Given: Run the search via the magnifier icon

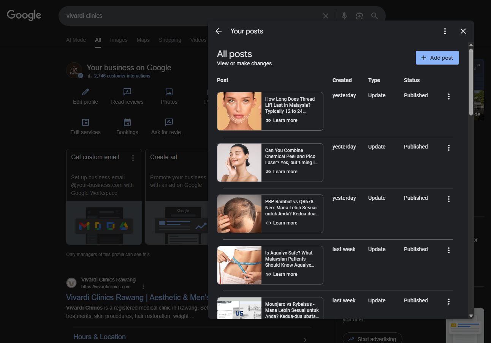Looking at the screenshot, I should [374, 16].
